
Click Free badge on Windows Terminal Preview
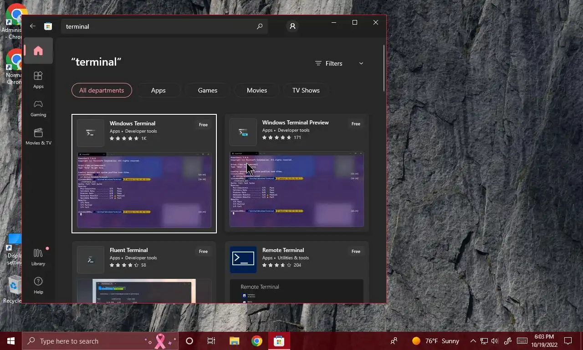[356, 124]
